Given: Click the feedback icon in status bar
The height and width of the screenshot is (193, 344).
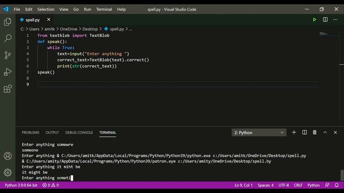Looking at the screenshot, I should pos(327,185).
